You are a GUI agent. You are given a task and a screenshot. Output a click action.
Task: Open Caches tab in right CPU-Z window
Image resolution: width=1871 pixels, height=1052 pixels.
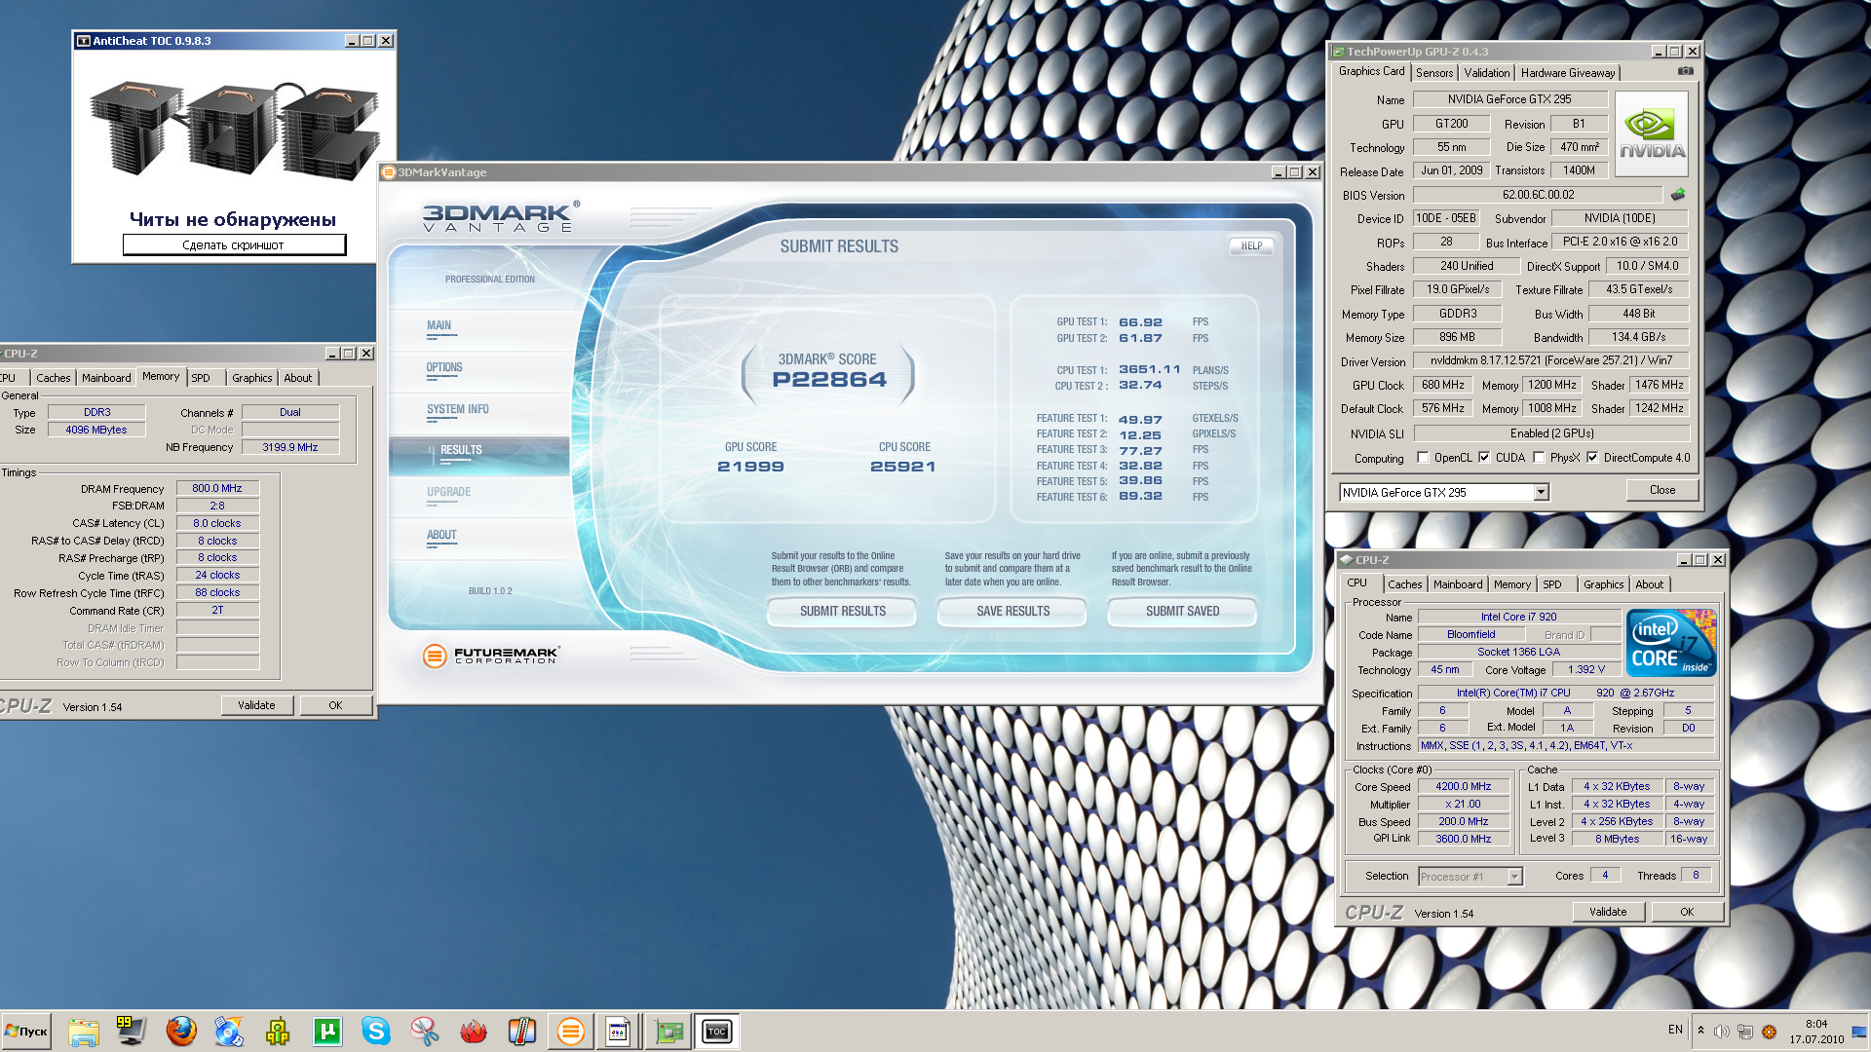(1404, 584)
